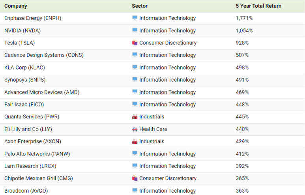Sort by 5 Year Total Return header
This screenshot has height=195, width=305.
[258, 6]
